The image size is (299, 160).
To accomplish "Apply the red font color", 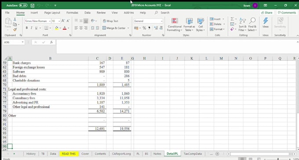I will tap(65, 28).
